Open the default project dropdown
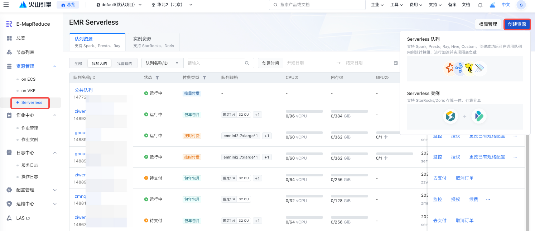The width and height of the screenshot is (535, 231). 119,5
